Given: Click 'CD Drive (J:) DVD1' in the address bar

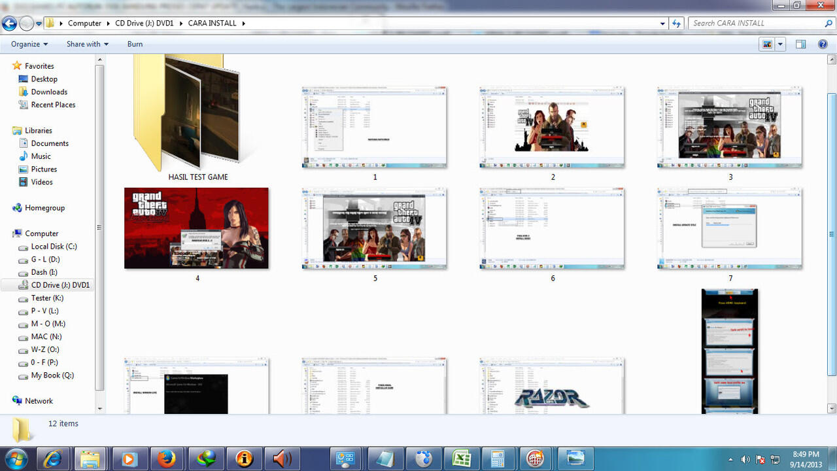Looking at the screenshot, I should click(145, 23).
